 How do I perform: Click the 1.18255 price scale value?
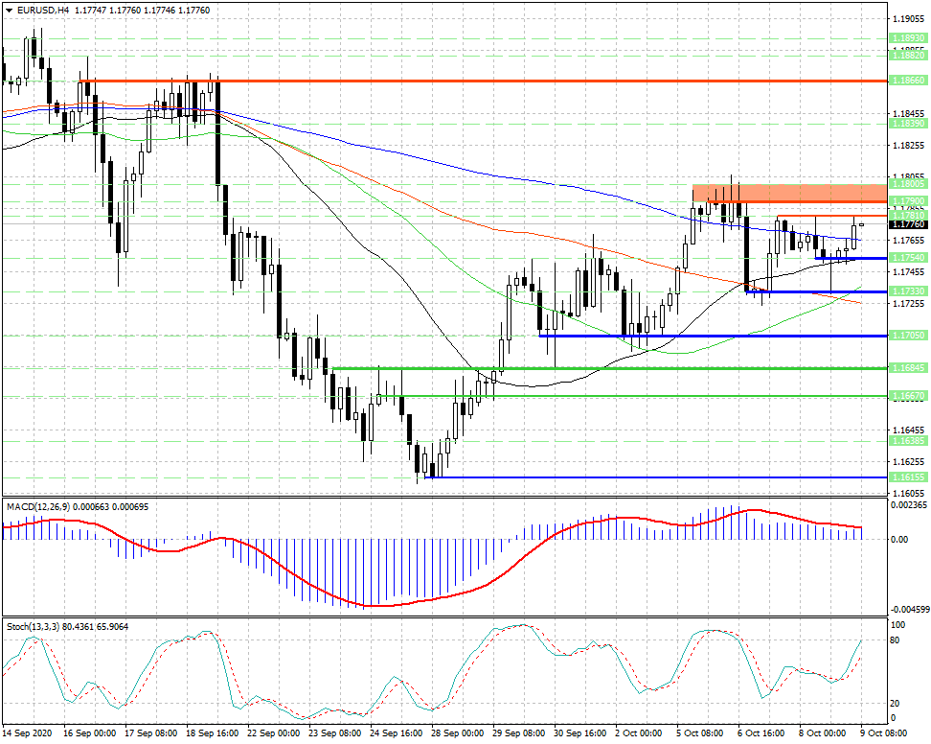pyautogui.click(x=908, y=145)
